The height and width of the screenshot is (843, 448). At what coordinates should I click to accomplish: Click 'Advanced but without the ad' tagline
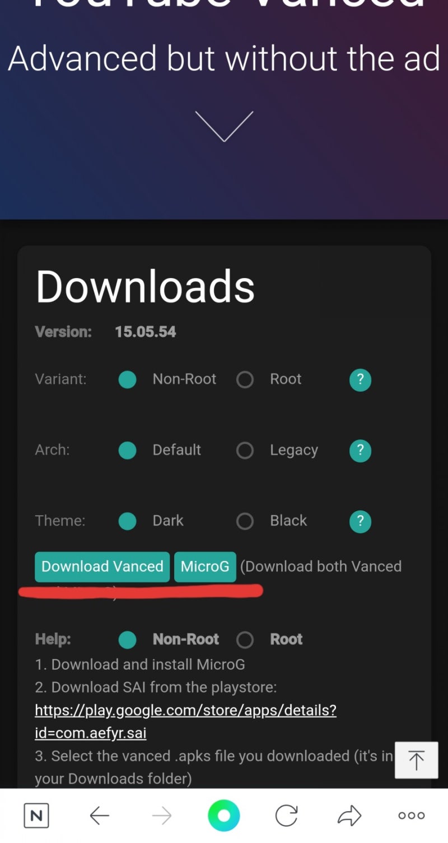[x=224, y=58]
